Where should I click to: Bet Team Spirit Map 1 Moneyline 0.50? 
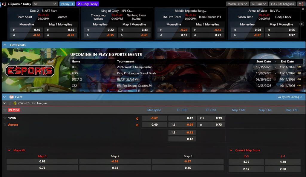pos(60,30)
